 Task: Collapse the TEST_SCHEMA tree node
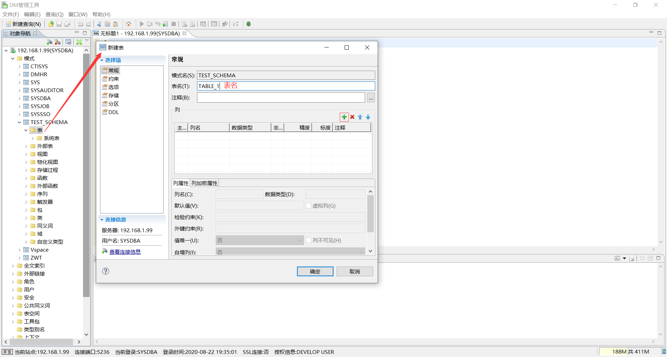pyautogui.click(x=19, y=122)
